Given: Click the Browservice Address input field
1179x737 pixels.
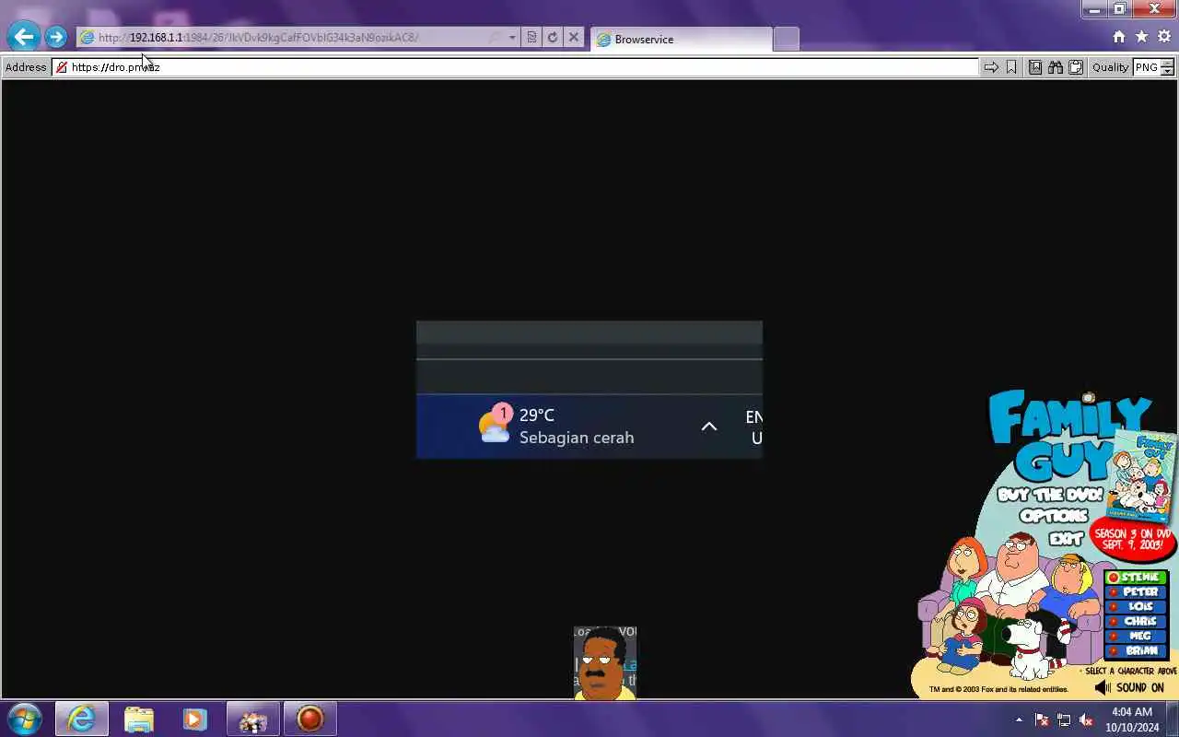Looking at the screenshot, I should (x=516, y=67).
